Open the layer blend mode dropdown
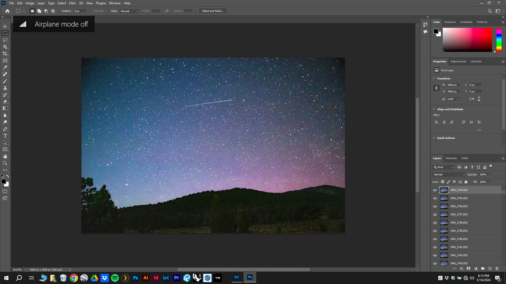 click(449, 175)
